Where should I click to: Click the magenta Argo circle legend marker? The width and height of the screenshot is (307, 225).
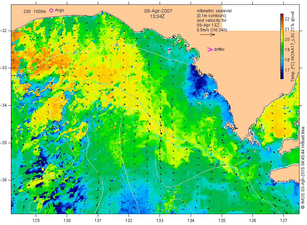[51, 10]
